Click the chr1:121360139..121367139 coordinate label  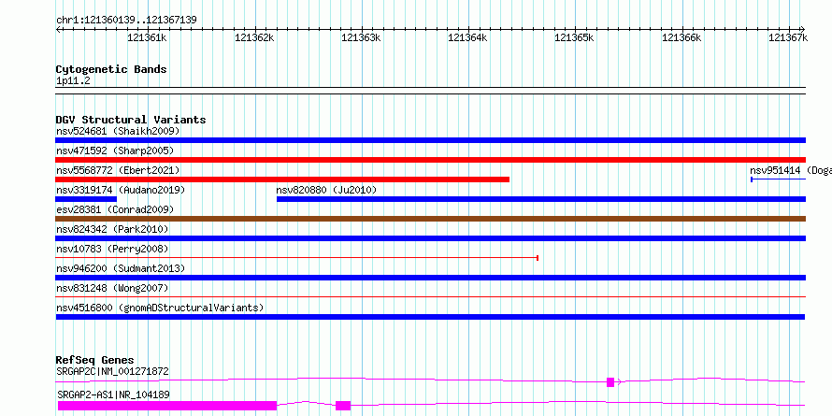pos(126,21)
